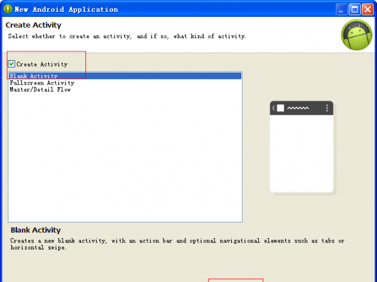Click the back chevron in the preview action bar
The height and width of the screenshot is (282, 377).
point(273,108)
